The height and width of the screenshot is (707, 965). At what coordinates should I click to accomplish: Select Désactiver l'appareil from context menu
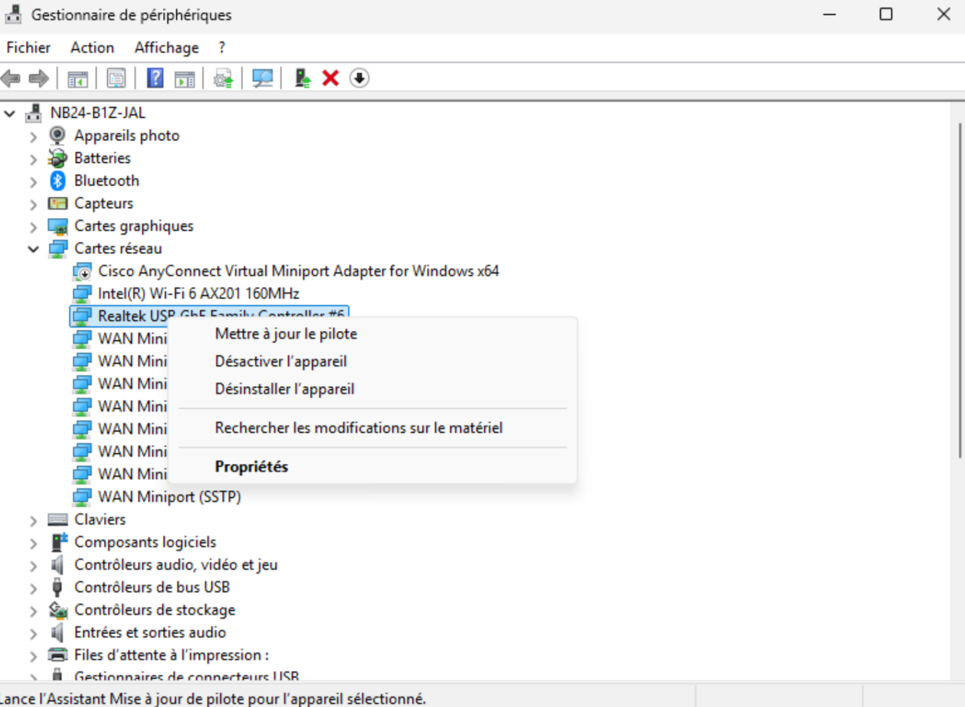[280, 361]
